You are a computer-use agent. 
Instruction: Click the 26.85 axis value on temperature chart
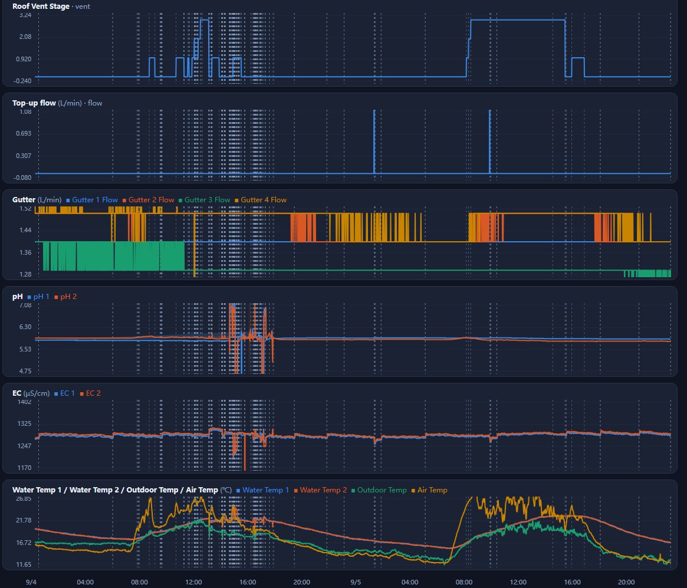pyautogui.click(x=24, y=498)
